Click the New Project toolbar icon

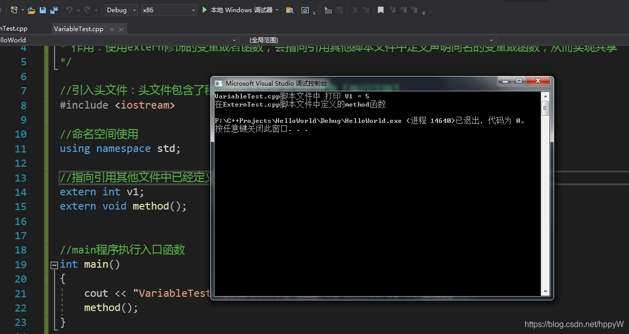pyautogui.click(x=14, y=10)
